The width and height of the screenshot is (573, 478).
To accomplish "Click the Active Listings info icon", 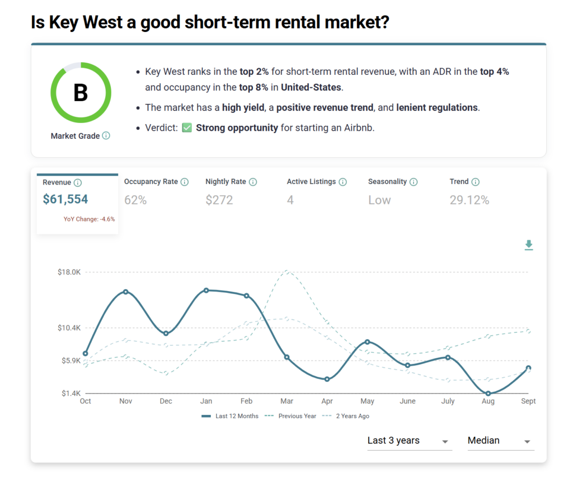I will click(x=343, y=182).
